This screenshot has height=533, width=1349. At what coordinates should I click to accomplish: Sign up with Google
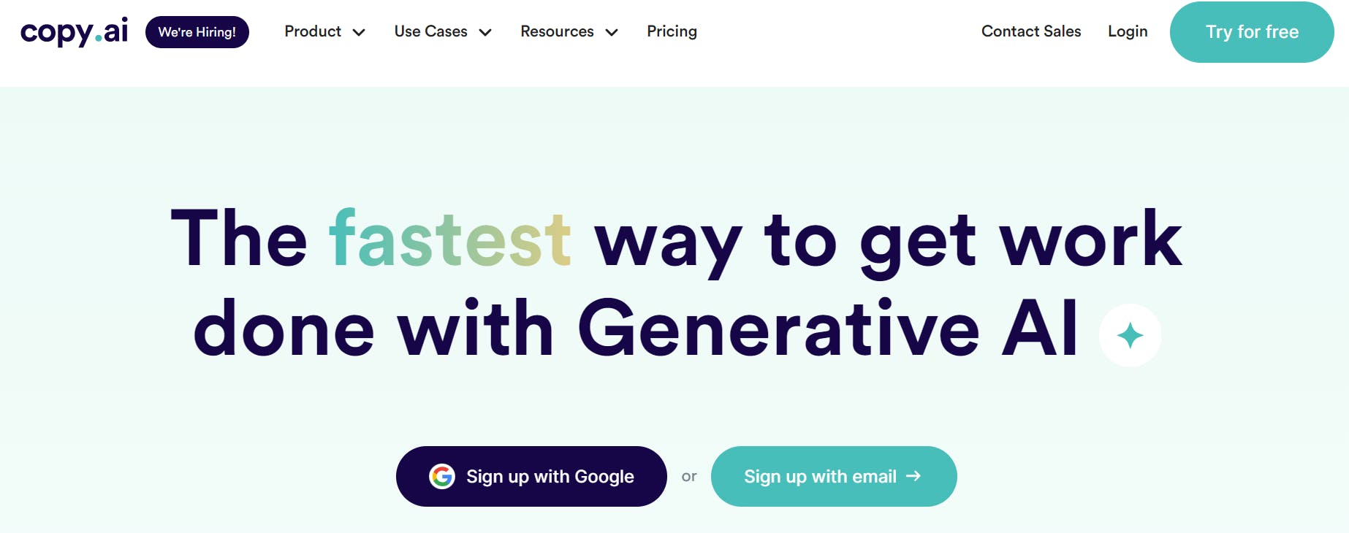[x=531, y=477]
